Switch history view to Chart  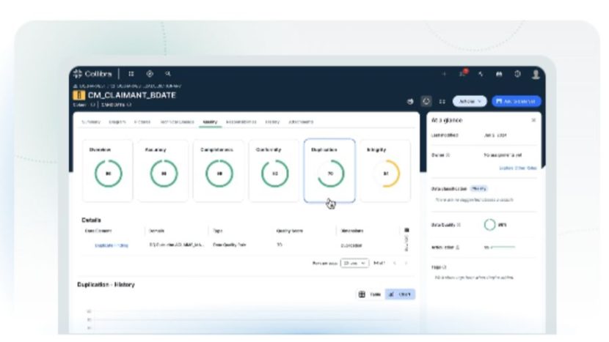click(400, 294)
